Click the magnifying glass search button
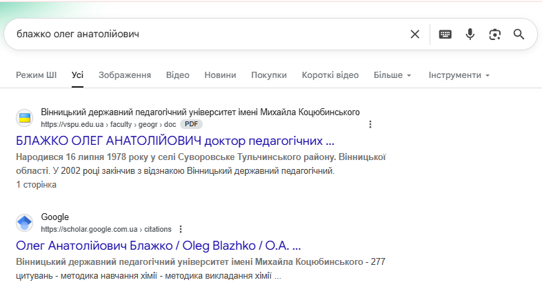The width and height of the screenshot is (542, 298). point(519,34)
